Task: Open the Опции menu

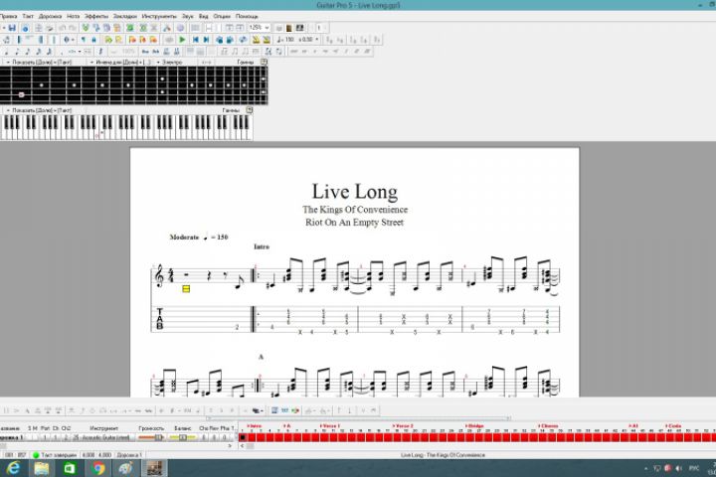Action: click(222, 17)
